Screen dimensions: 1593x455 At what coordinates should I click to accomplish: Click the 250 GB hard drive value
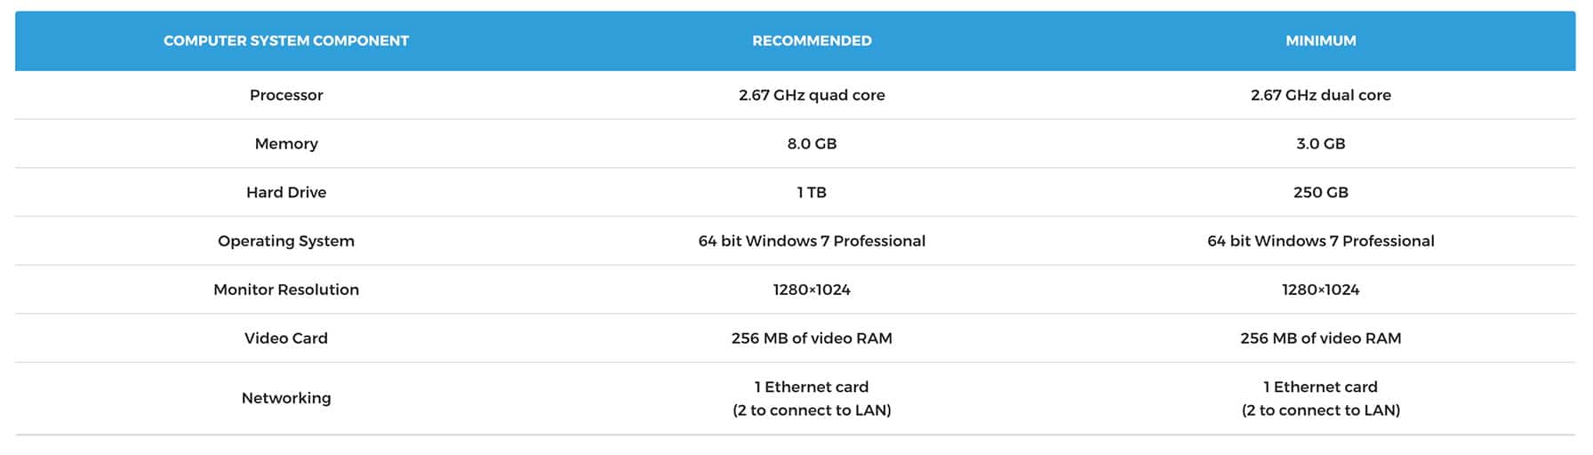tap(1320, 193)
